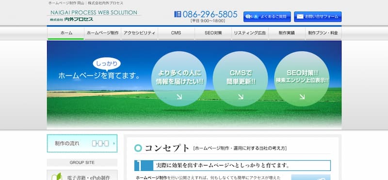Click the phone book icon beside 086-296-5805
This screenshot has width=388, height=180.
coord(178,15)
